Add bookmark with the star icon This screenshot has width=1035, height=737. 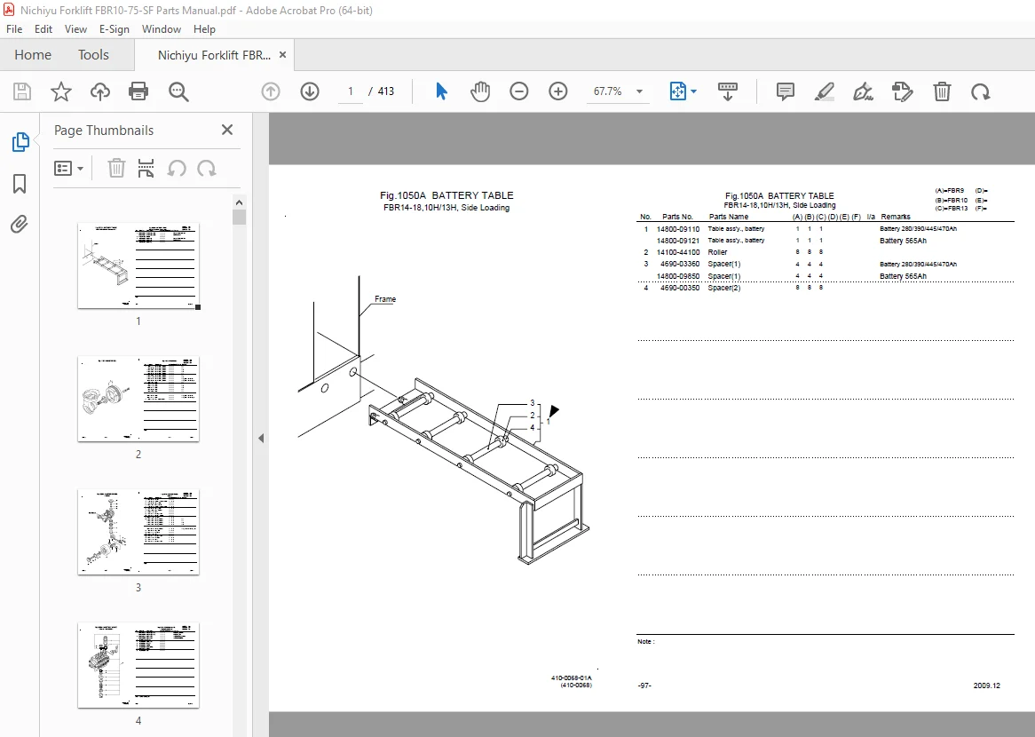[60, 91]
